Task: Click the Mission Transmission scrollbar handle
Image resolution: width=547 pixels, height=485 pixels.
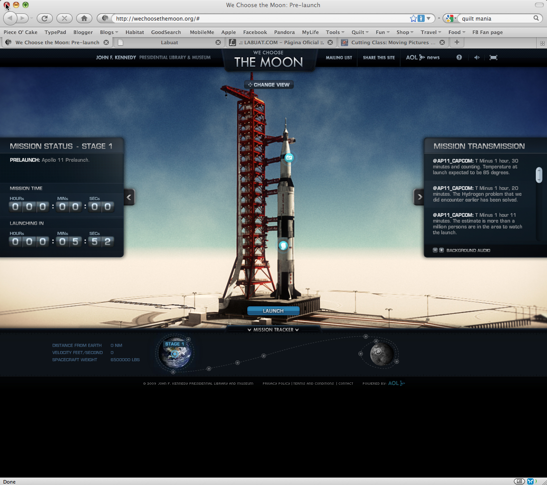Action: (539, 175)
